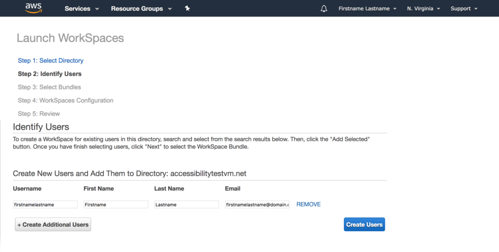Click the REMOVE link for the user row
This screenshot has width=499, height=252.
(308, 204)
